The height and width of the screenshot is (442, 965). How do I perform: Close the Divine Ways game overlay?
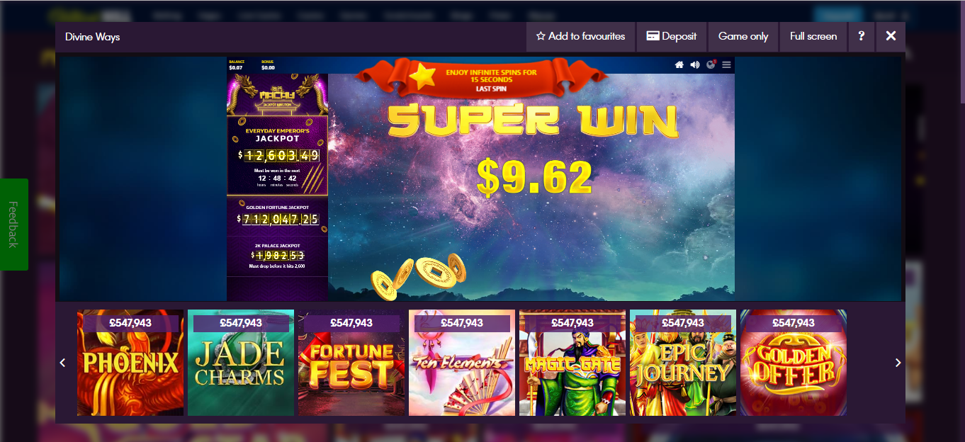891,36
